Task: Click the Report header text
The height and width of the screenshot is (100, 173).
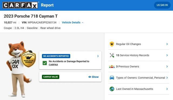Action: click(x=47, y=5)
